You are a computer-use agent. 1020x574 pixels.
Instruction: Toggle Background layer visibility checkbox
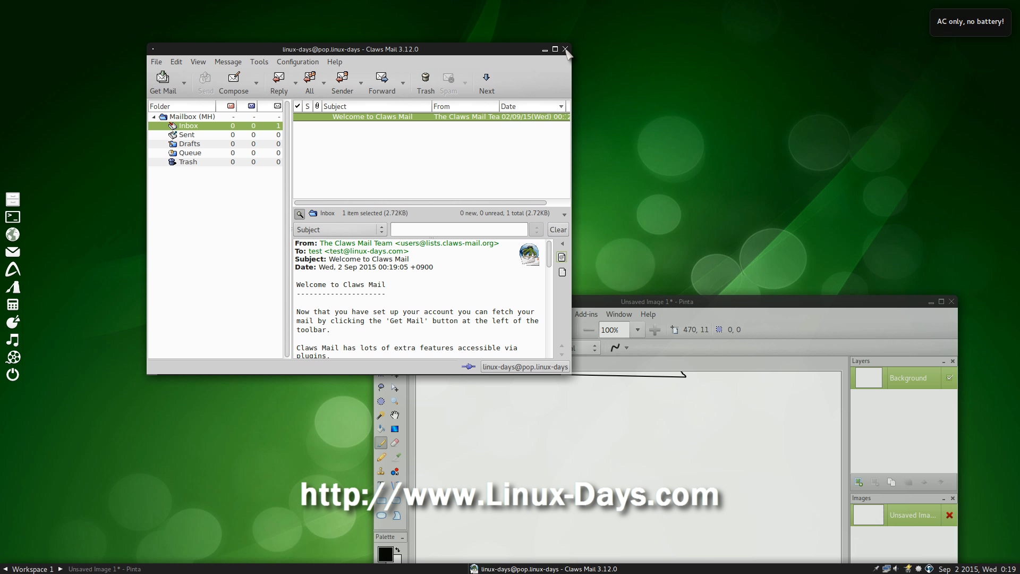(x=949, y=378)
